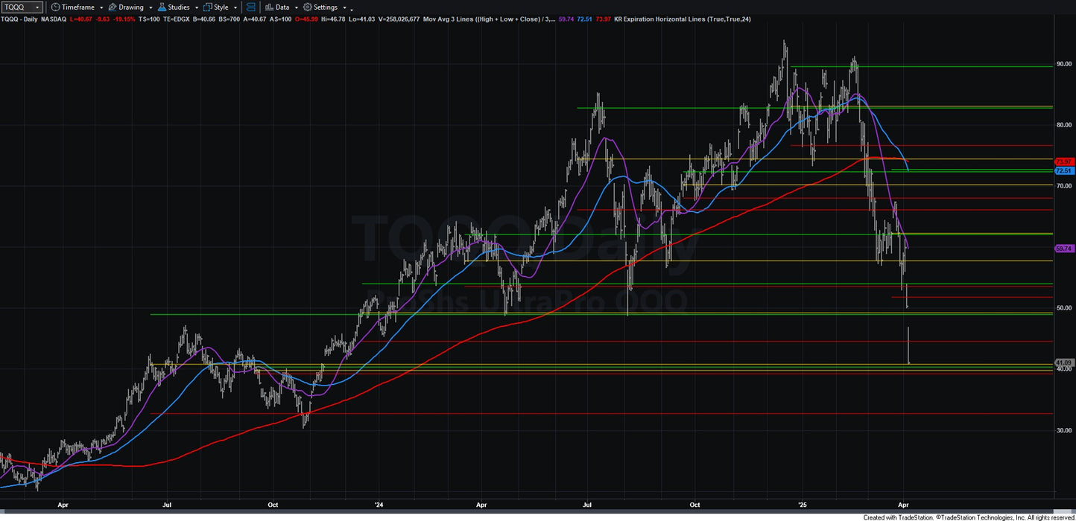
Task: Expand the dropdown arrow beside Studies
Action: [196, 7]
